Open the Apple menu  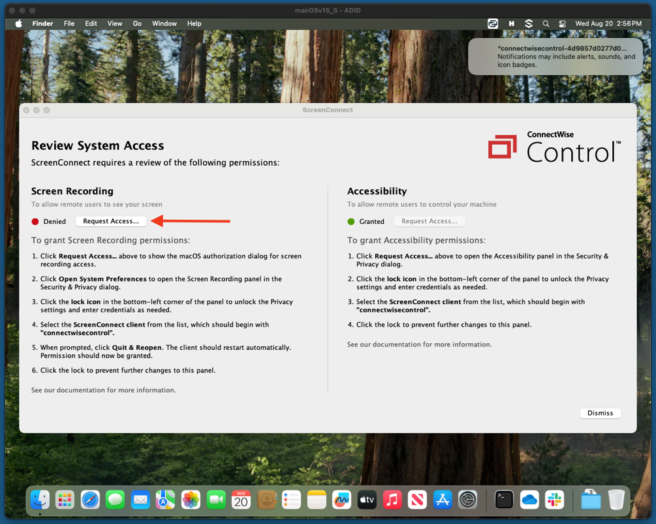pos(19,23)
